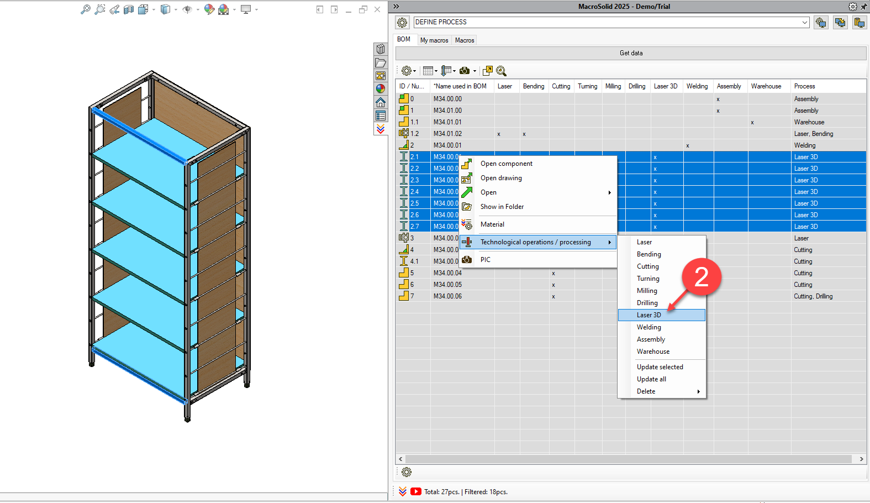Open the View Orientation dropdown arrow
This screenshot has height=503, width=870.
154,9
